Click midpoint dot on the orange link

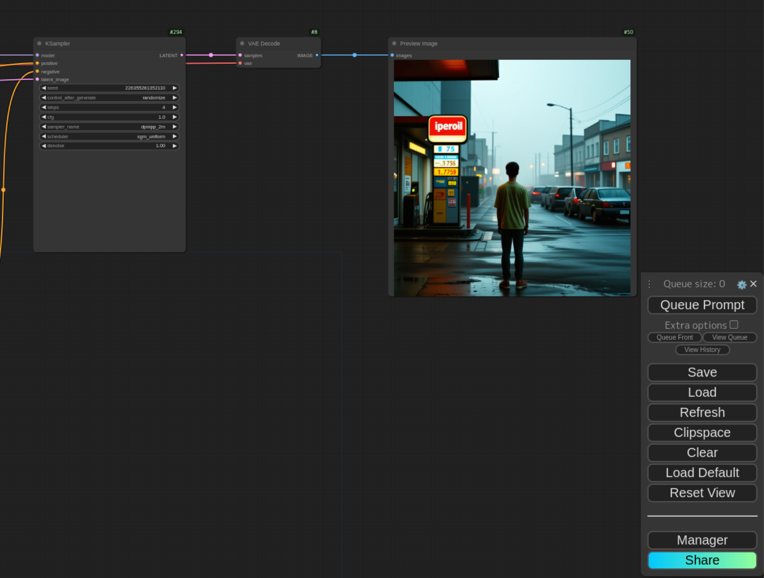point(3,190)
